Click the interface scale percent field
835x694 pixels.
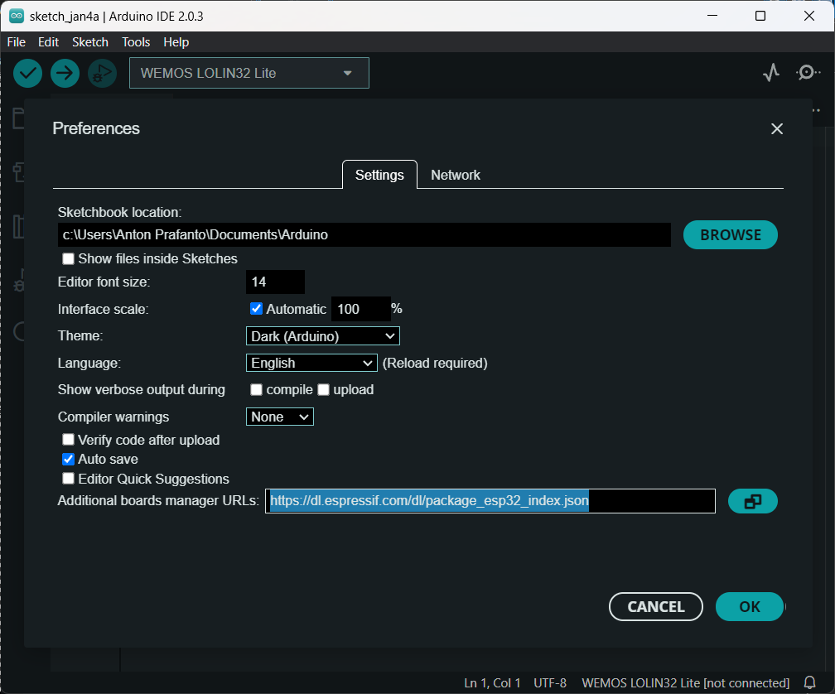click(x=361, y=309)
